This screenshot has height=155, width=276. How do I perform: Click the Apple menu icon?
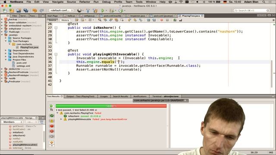(x=5, y=2)
